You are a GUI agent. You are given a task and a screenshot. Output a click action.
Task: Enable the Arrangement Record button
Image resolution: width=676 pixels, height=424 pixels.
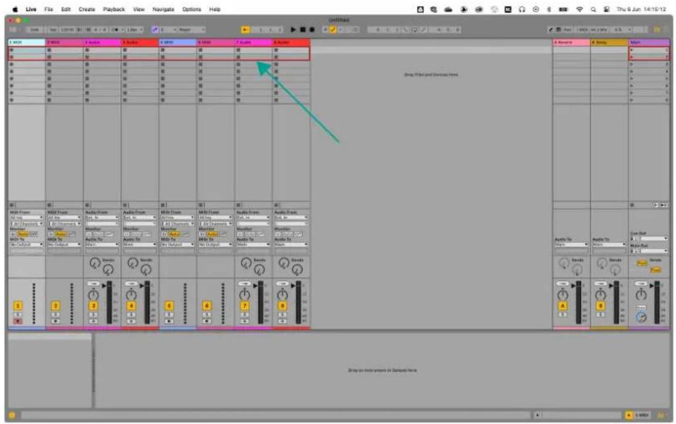coord(312,30)
